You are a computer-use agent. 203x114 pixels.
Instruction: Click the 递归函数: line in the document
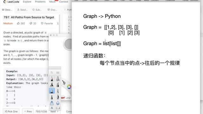(x=95, y=56)
